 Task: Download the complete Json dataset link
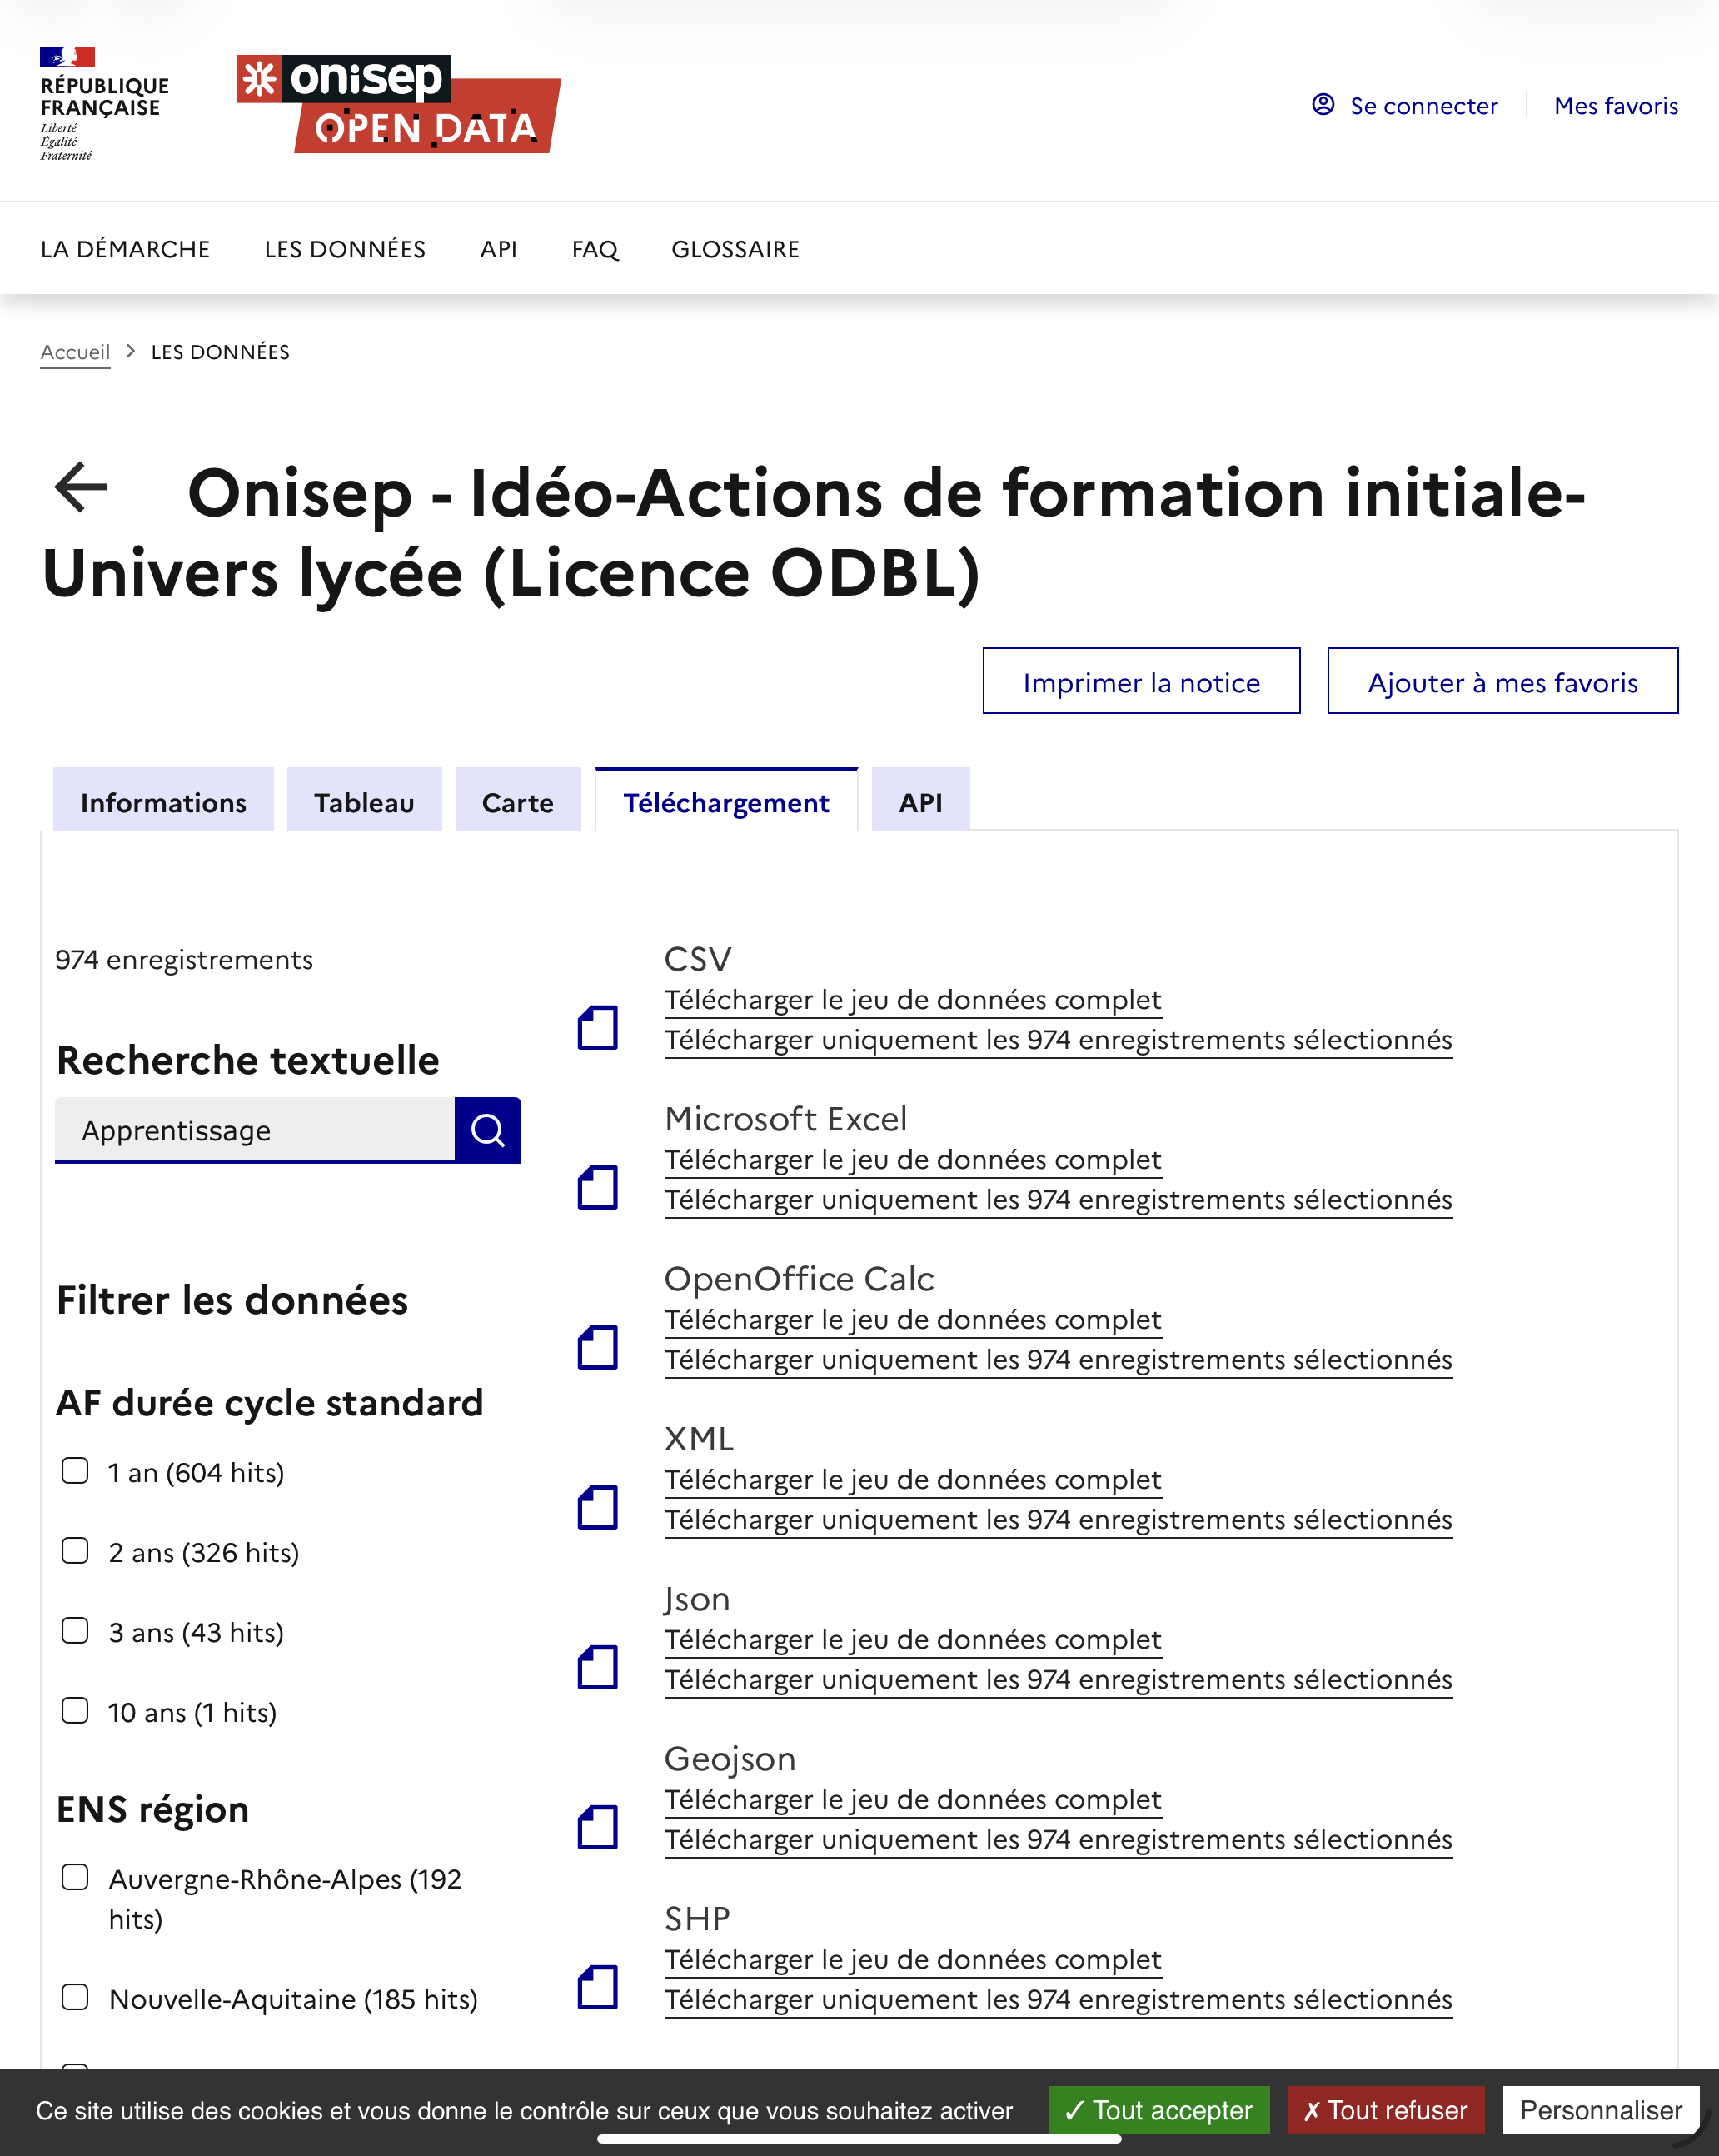pyautogui.click(x=912, y=1639)
